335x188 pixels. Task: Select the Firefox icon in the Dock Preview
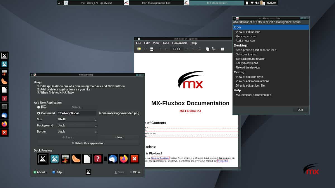[123, 159]
